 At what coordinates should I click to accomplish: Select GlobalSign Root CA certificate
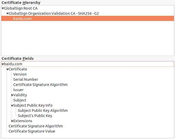click(21, 8)
